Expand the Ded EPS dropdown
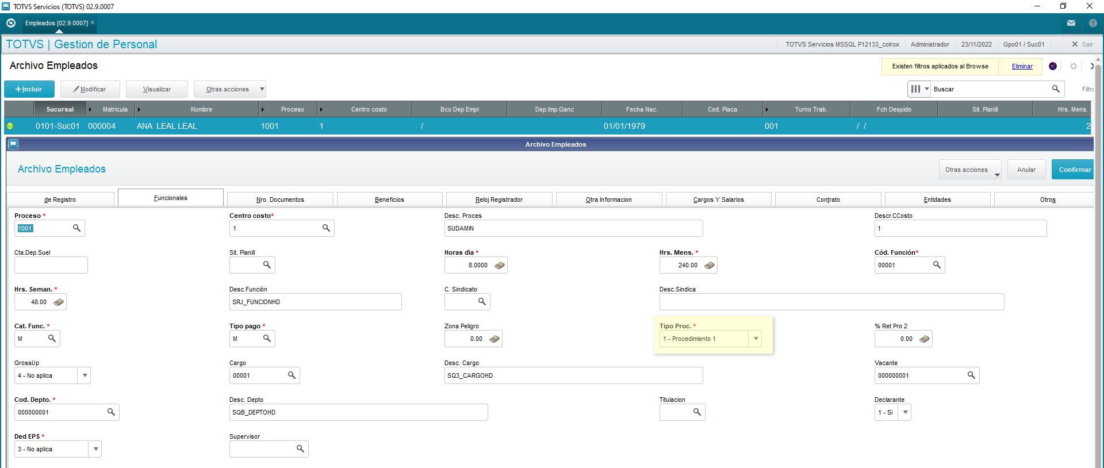 (x=95, y=449)
